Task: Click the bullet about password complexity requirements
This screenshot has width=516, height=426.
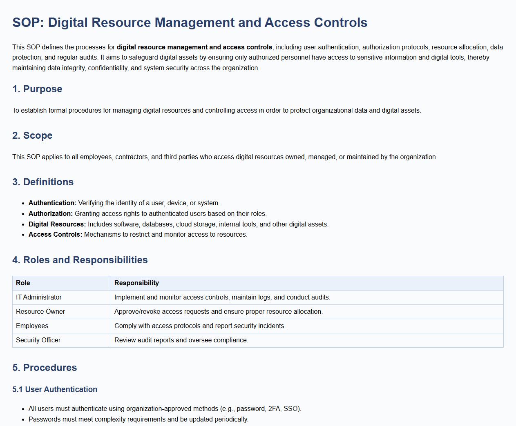Action: coord(138,419)
